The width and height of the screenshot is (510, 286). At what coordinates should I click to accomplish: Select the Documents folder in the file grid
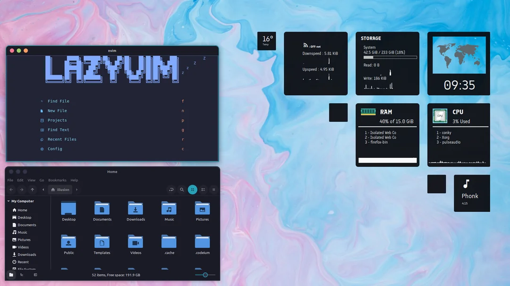point(102,212)
